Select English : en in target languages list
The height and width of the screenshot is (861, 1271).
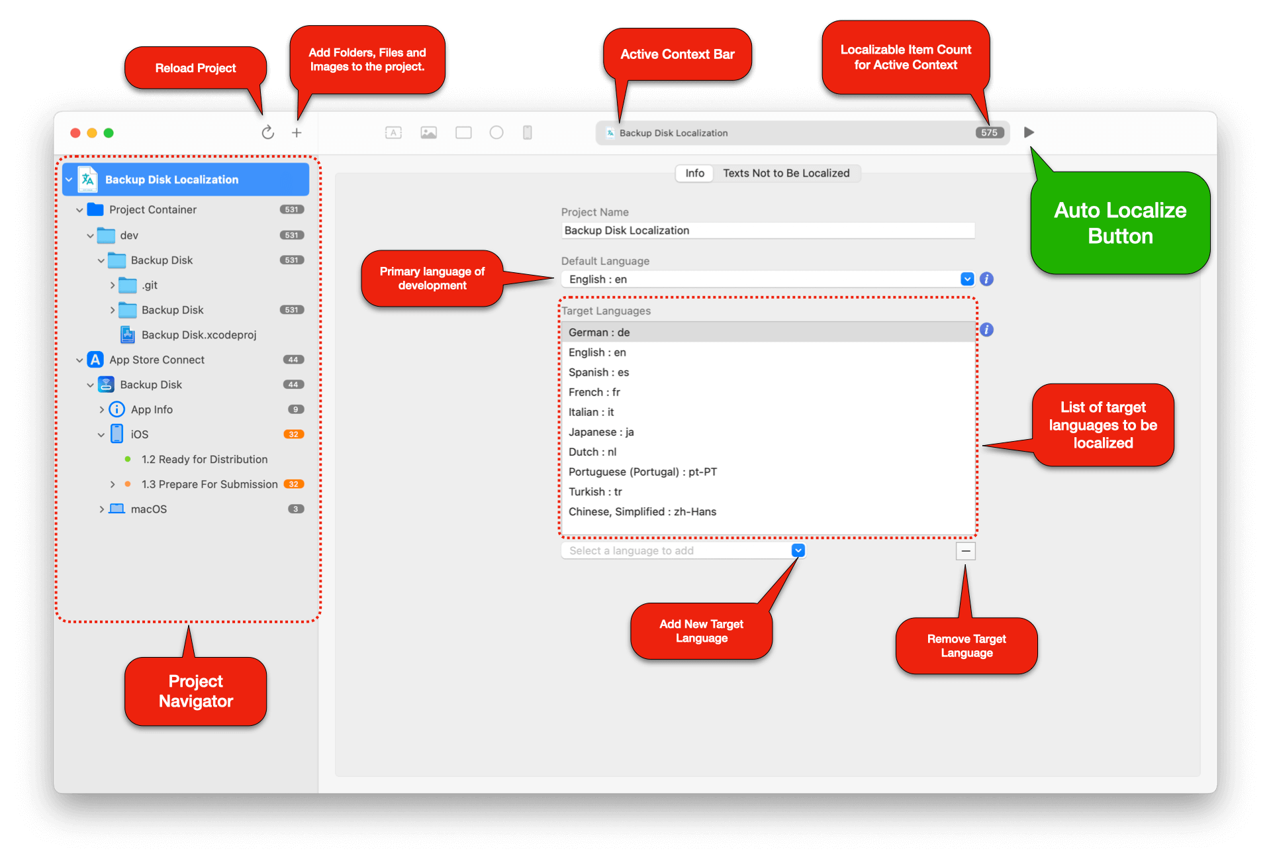pos(768,352)
